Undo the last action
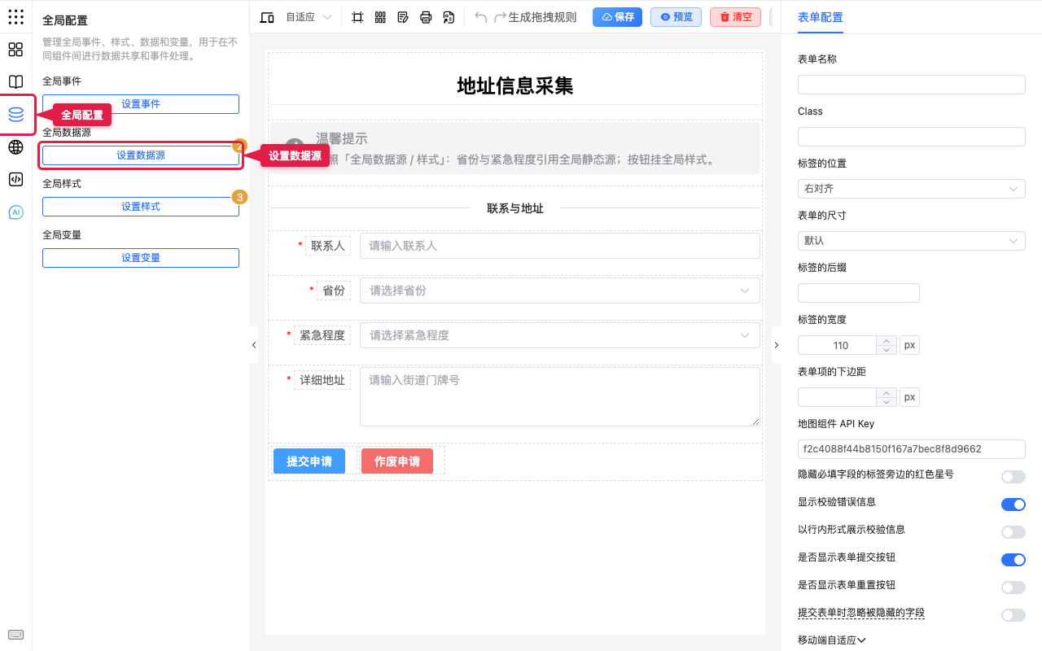 [480, 17]
